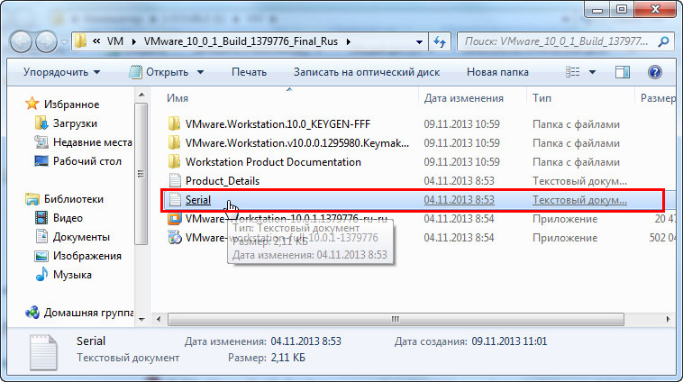The height and width of the screenshot is (382, 683).
Task: Click the Serial thumbnail in details pane
Action: (43, 352)
